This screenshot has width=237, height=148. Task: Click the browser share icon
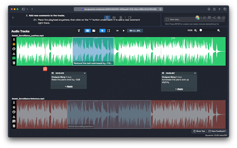214,9
